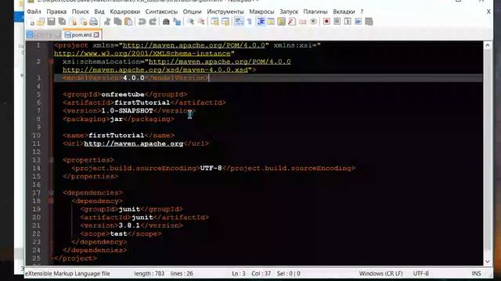Open the Function List panel icon

pyautogui.click(x=292, y=22)
